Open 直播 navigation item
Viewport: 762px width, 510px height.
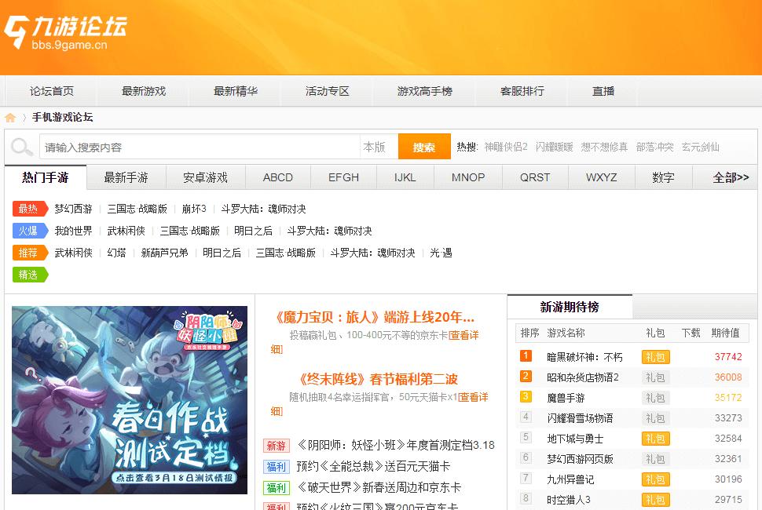(x=603, y=91)
